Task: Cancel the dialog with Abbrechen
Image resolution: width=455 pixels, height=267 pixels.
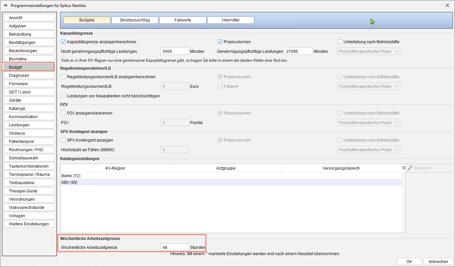Action: [438, 261]
